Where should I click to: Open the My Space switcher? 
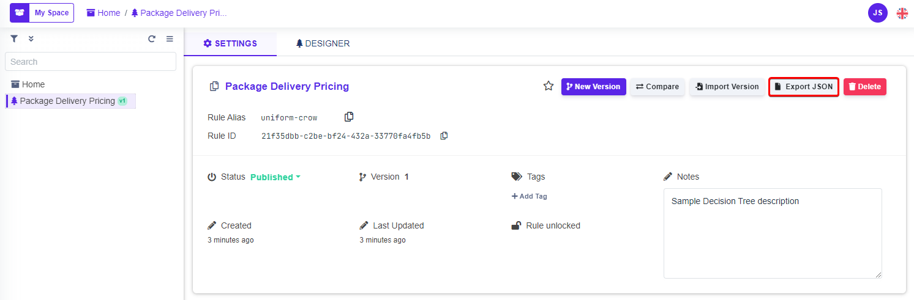click(x=42, y=13)
